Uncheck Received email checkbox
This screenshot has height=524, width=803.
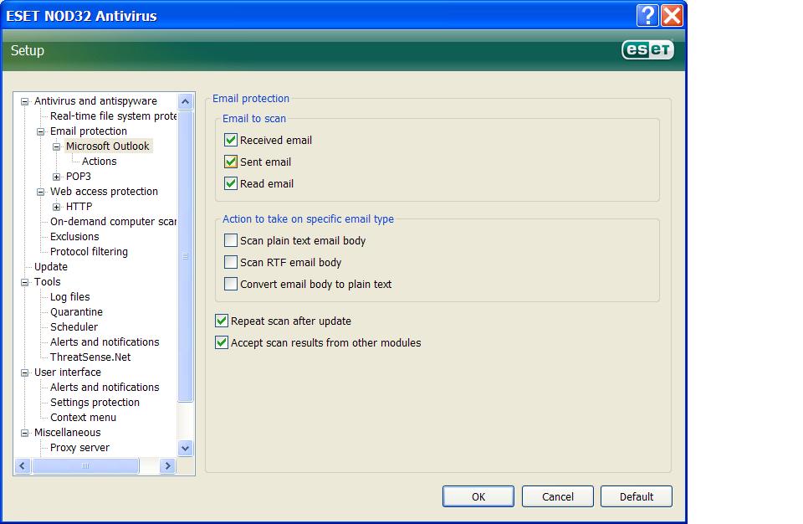(x=231, y=140)
